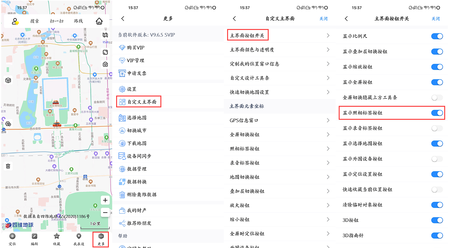Enable 显示录音标签按钮 switch
The image size is (450, 248).
437,128
